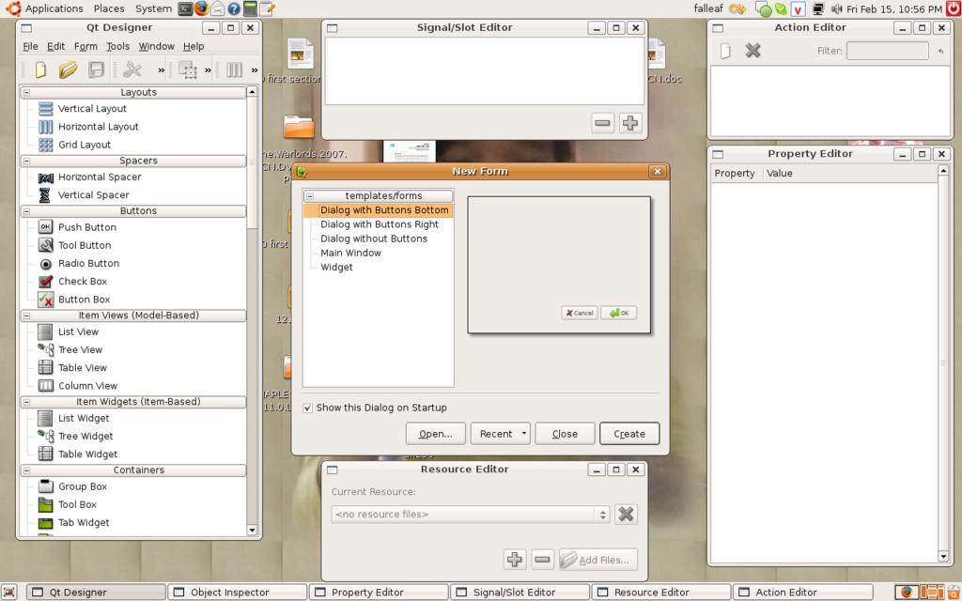Screen dimensions: 962x601
Task: Click the Close button in New Form
Action: (x=565, y=434)
